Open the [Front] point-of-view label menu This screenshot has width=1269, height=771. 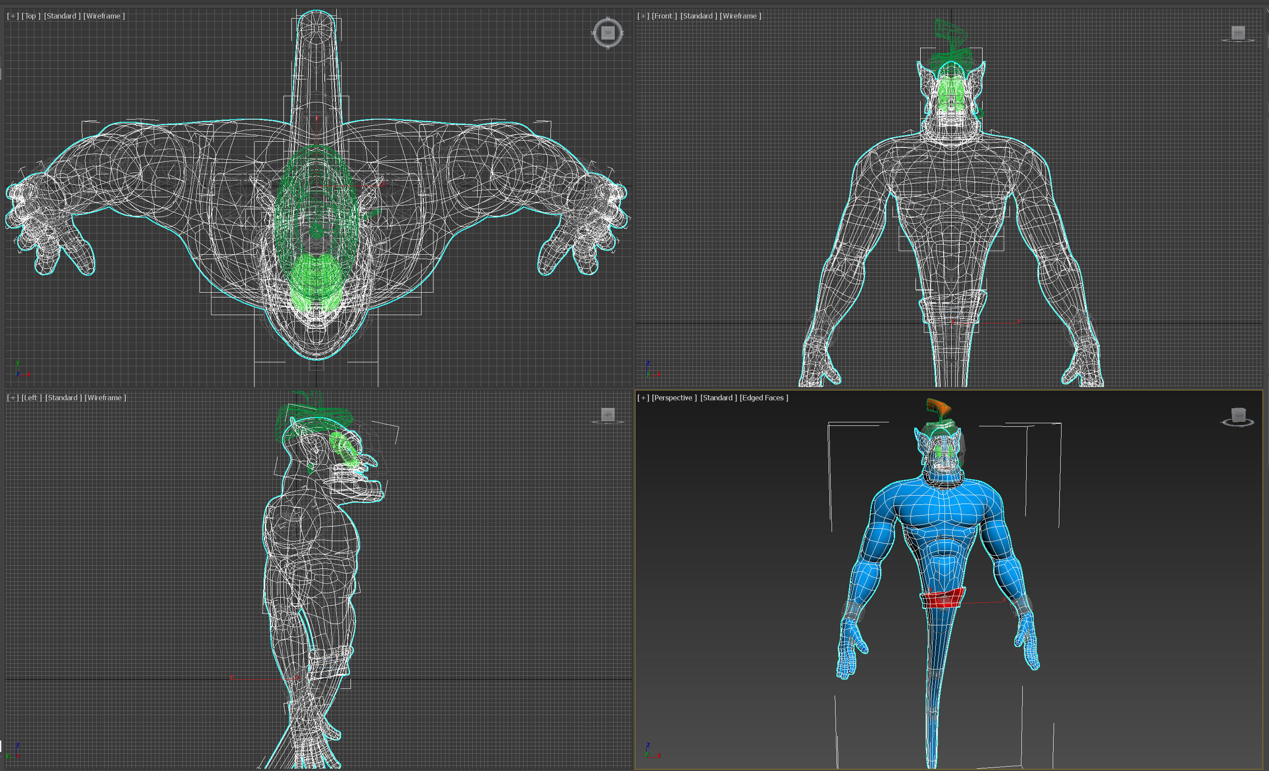point(664,16)
